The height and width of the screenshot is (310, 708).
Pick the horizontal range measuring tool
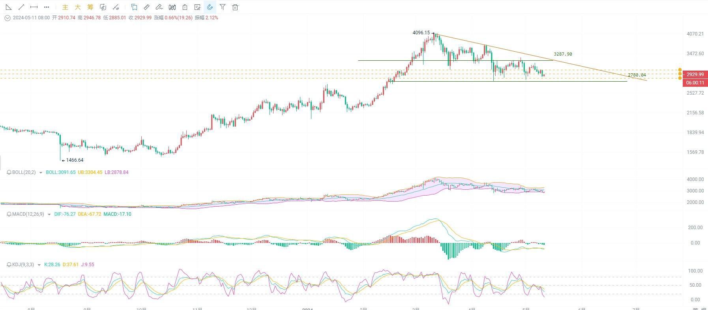coord(34,7)
